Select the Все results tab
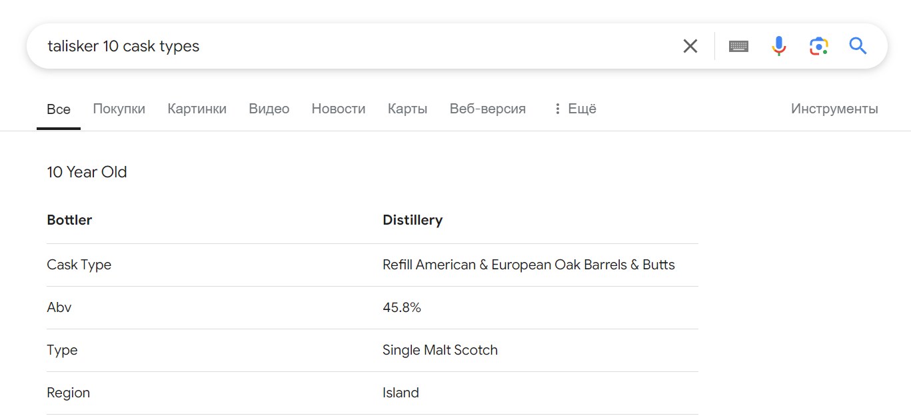Screen dimensions: 911x416 (x=59, y=109)
